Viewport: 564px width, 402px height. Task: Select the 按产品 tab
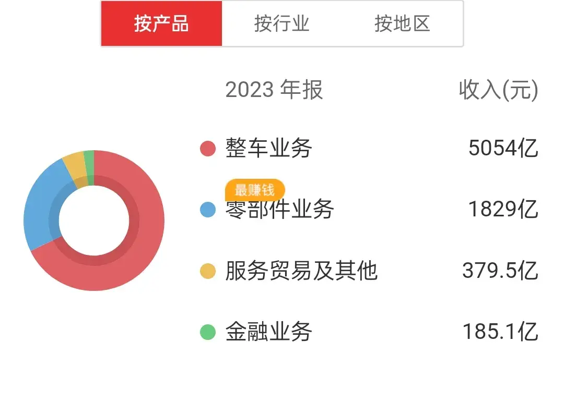tap(161, 24)
